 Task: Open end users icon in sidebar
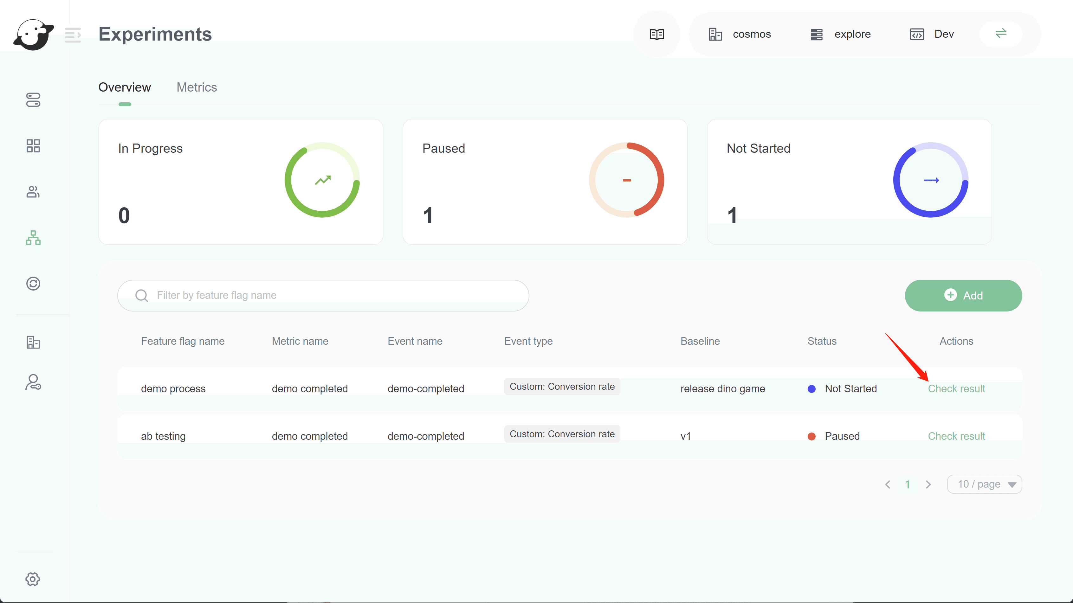click(x=33, y=192)
